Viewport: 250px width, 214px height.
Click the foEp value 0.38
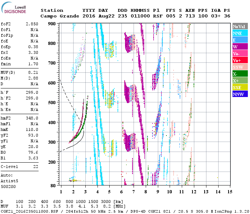[33, 47]
